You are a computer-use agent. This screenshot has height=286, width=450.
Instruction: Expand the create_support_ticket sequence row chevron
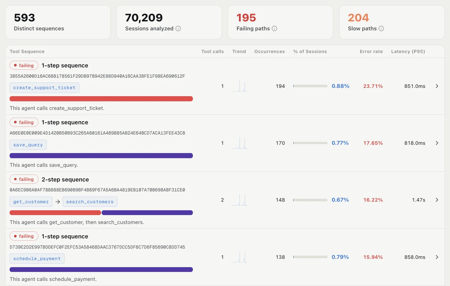tap(437, 86)
